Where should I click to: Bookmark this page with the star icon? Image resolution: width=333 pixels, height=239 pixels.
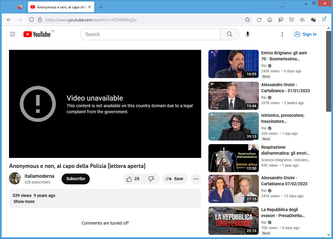(x=247, y=20)
